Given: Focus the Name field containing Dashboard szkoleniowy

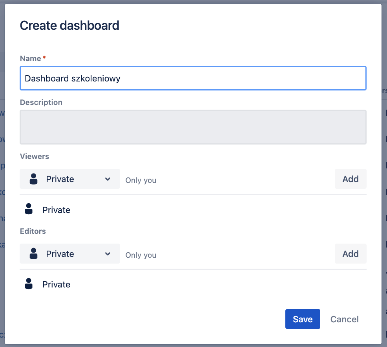Looking at the screenshot, I should pyautogui.click(x=193, y=78).
